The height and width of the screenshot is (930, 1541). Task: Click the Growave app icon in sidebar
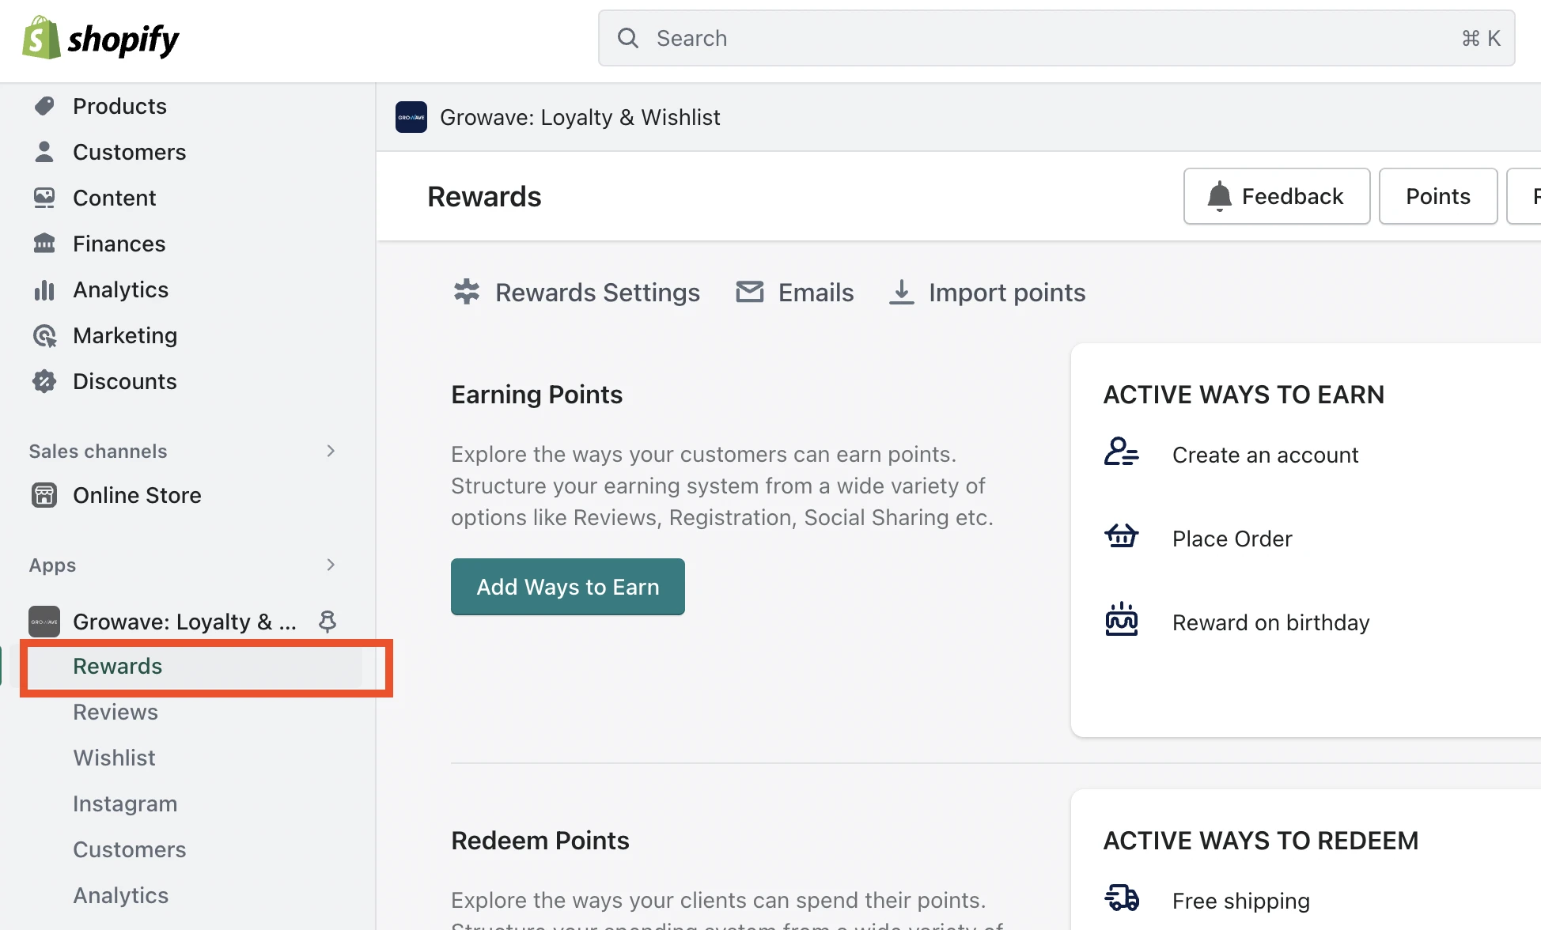point(44,622)
